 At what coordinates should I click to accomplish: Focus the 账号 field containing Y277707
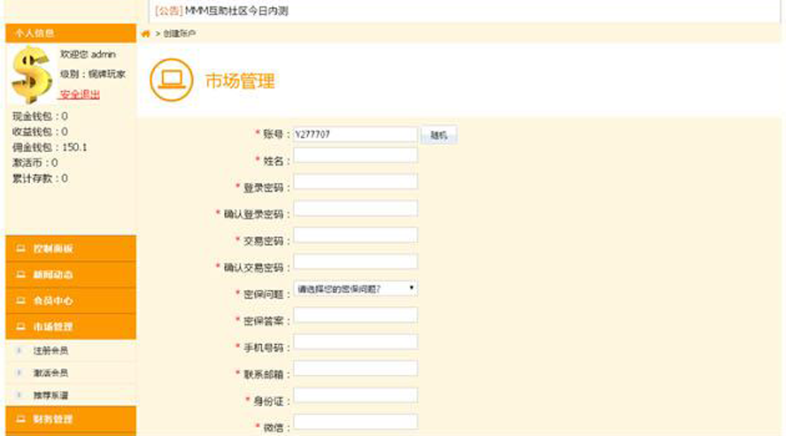coord(356,134)
